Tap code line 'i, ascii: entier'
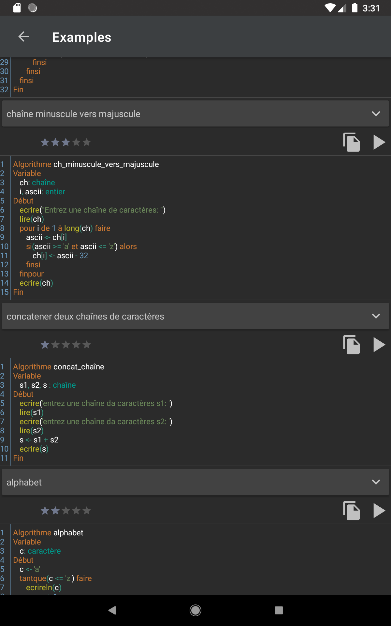Screen dimensions: 391x626 tap(42, 192)
